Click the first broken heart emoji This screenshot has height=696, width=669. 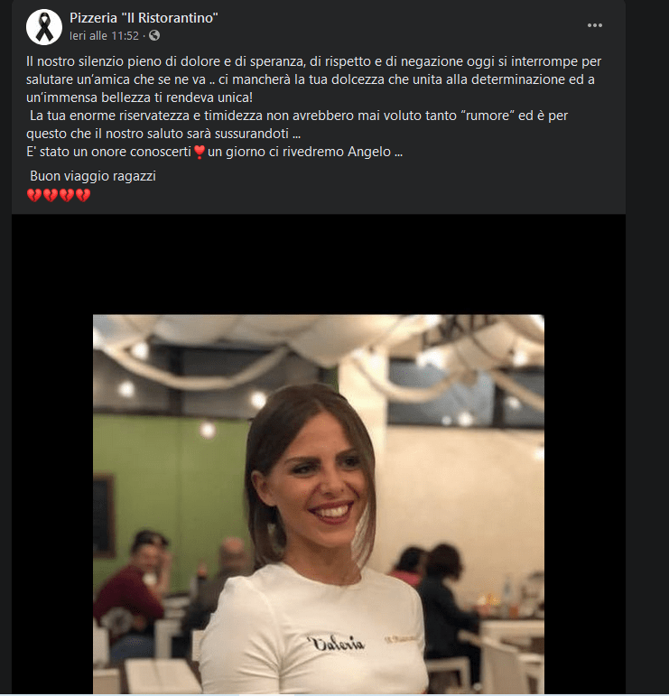pos(34,195)
